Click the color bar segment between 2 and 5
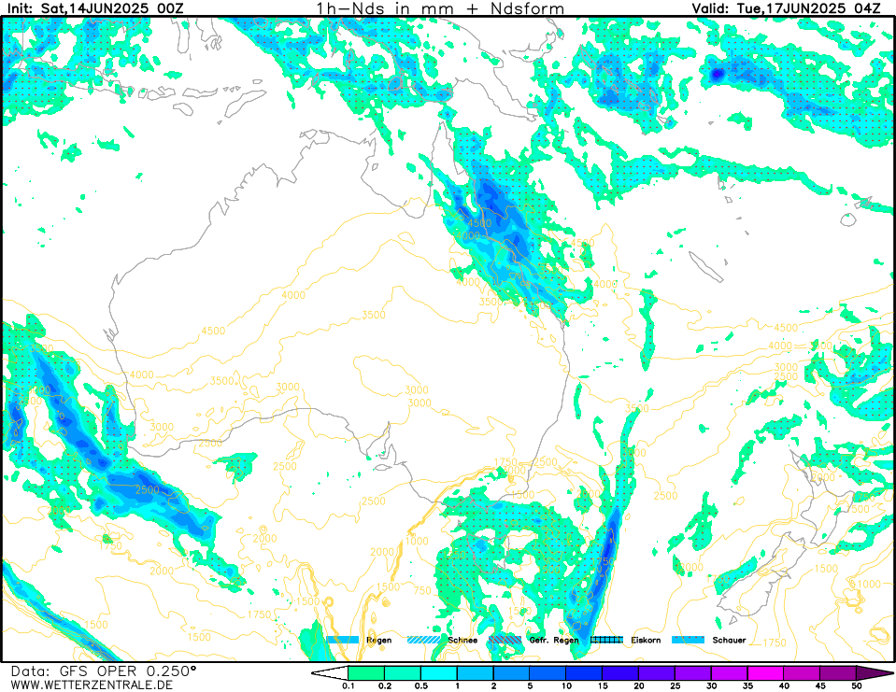Viewport: 896px width, 692px height. coord(511,673)
